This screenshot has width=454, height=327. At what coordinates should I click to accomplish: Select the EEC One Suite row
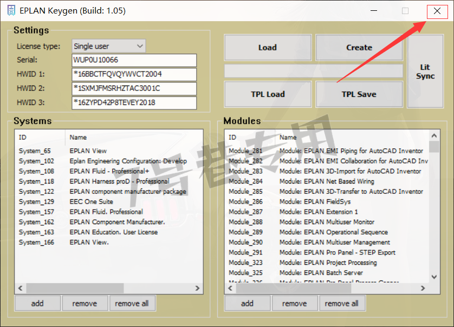click(109, 202)
